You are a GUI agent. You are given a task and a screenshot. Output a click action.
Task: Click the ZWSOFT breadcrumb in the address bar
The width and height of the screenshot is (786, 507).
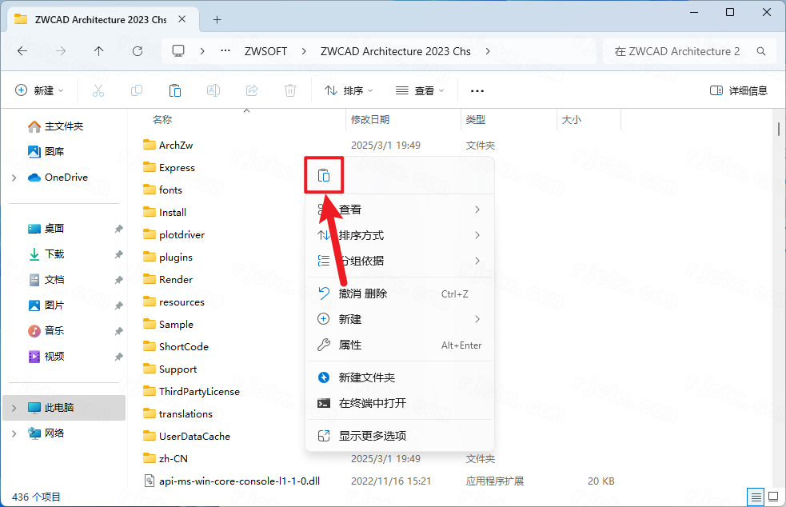pyautogui.click(x=266, y=51)
